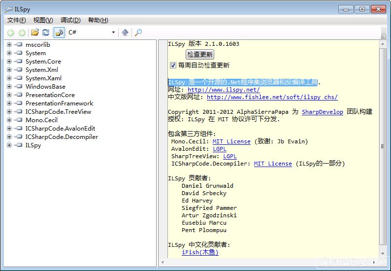The width and height of the screenshot is (391, 271).
Task: Select the ICSharpCode.Decompiler tree item
Action: 62,137
